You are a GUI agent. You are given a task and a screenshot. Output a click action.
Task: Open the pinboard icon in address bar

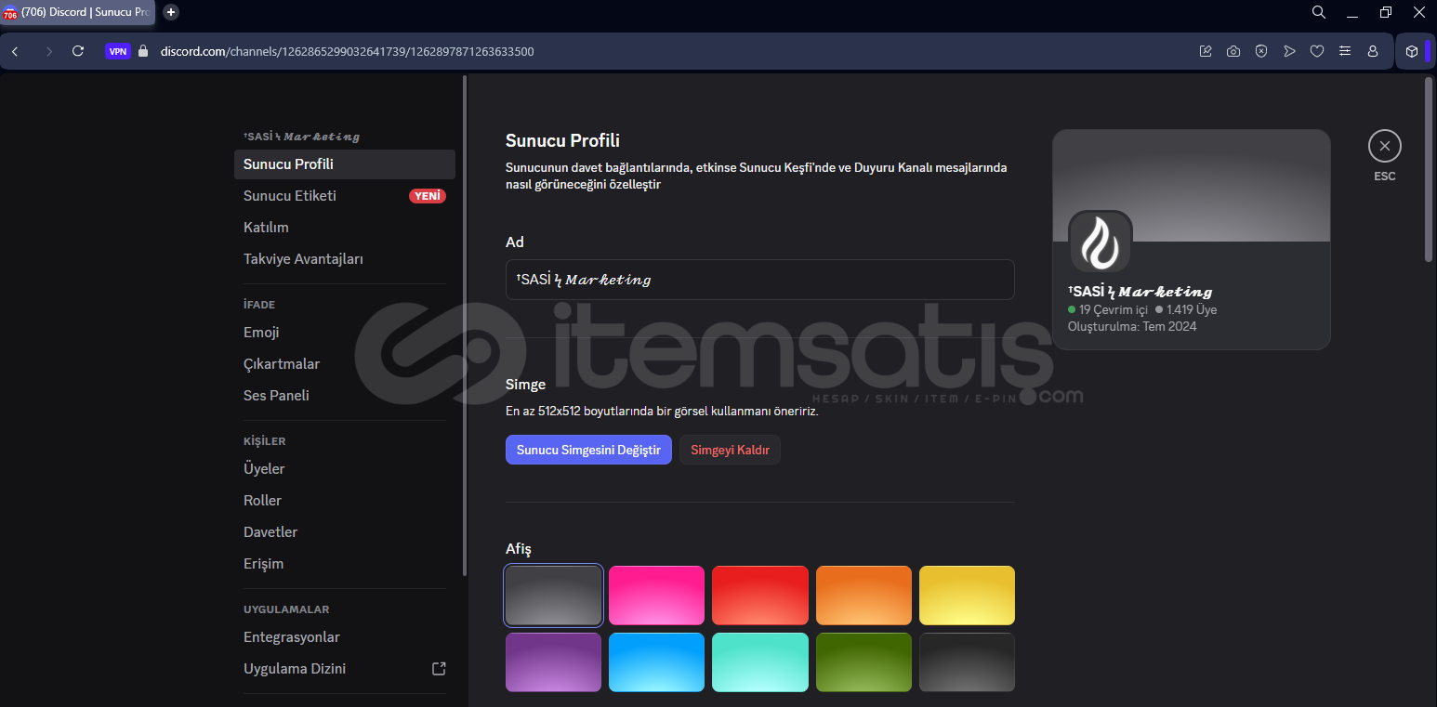click(x=1206, y=51)
